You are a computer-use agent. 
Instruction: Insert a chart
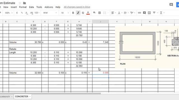pos(149,13)
